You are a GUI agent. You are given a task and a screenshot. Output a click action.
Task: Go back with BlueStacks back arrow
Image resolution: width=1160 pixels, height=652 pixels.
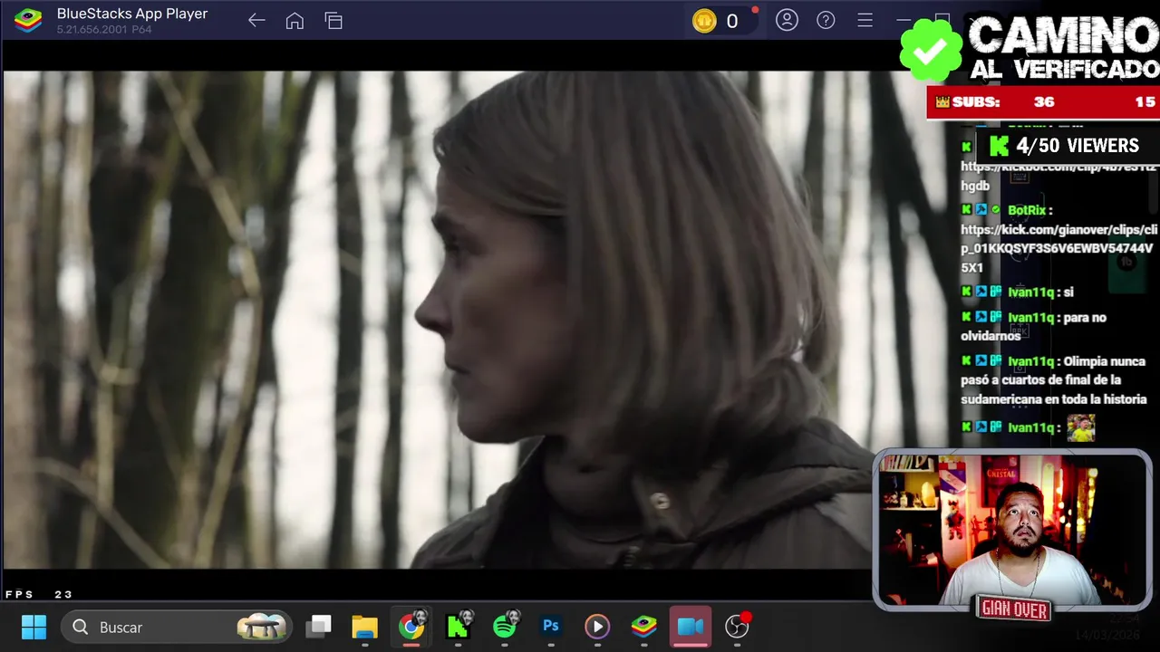pyautogui.click(x=256, y=20)
